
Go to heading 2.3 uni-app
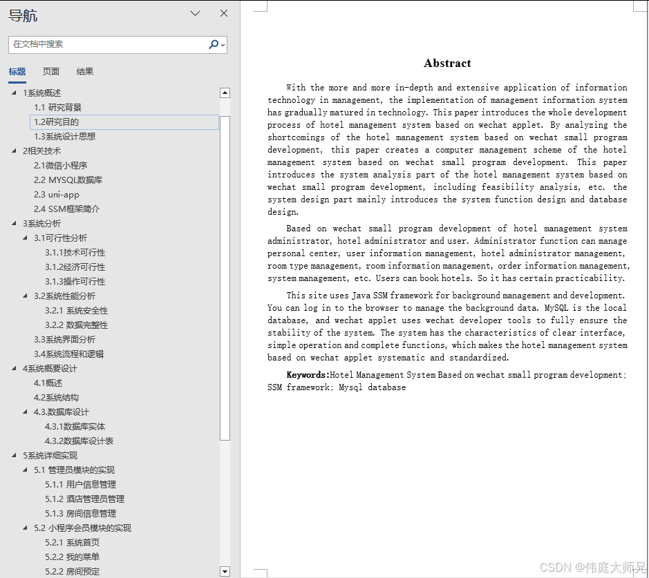pos(56,194)
